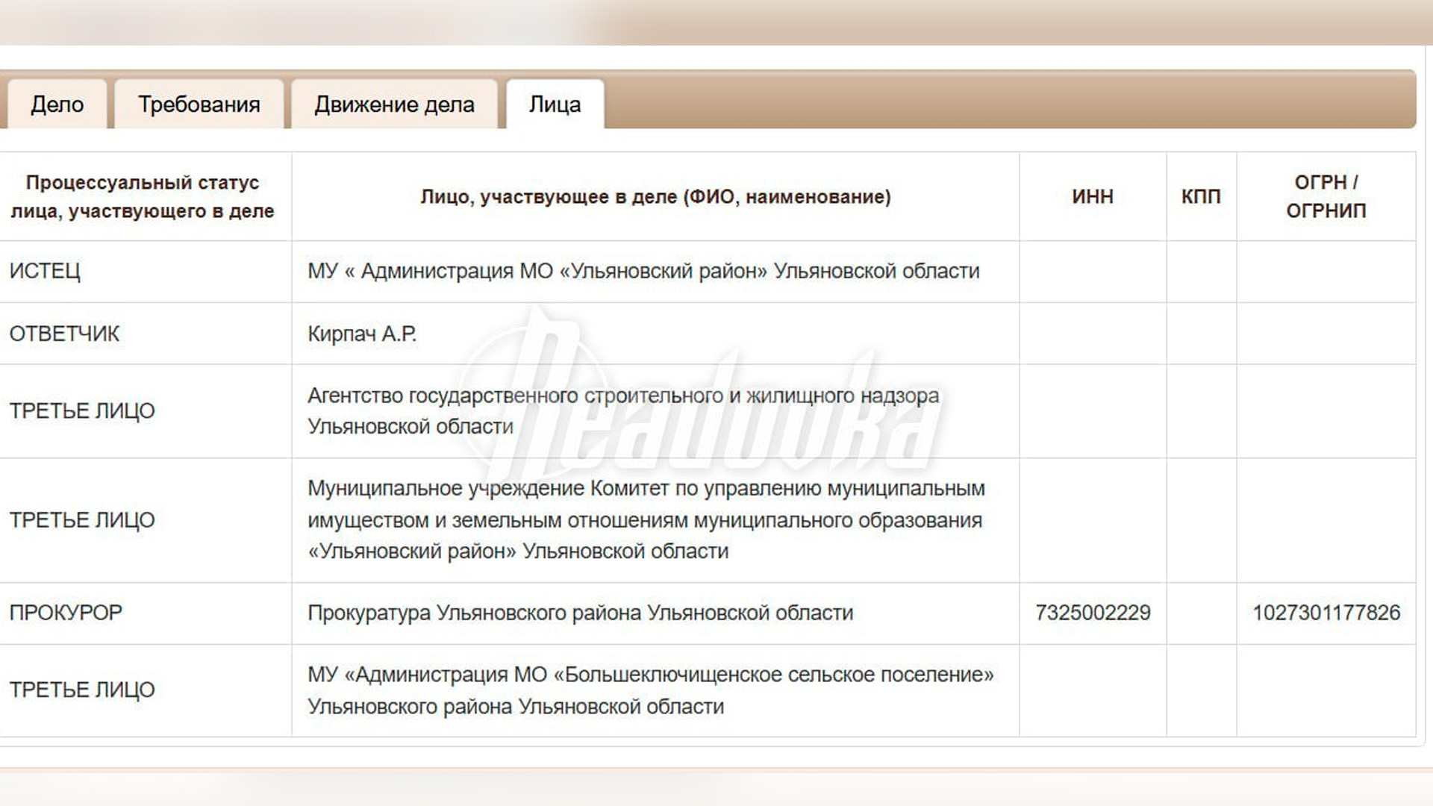The image size is (1433, 806).
Task: Click the ОГРН value 1027301177826
Action: (x=1326, y=613)
